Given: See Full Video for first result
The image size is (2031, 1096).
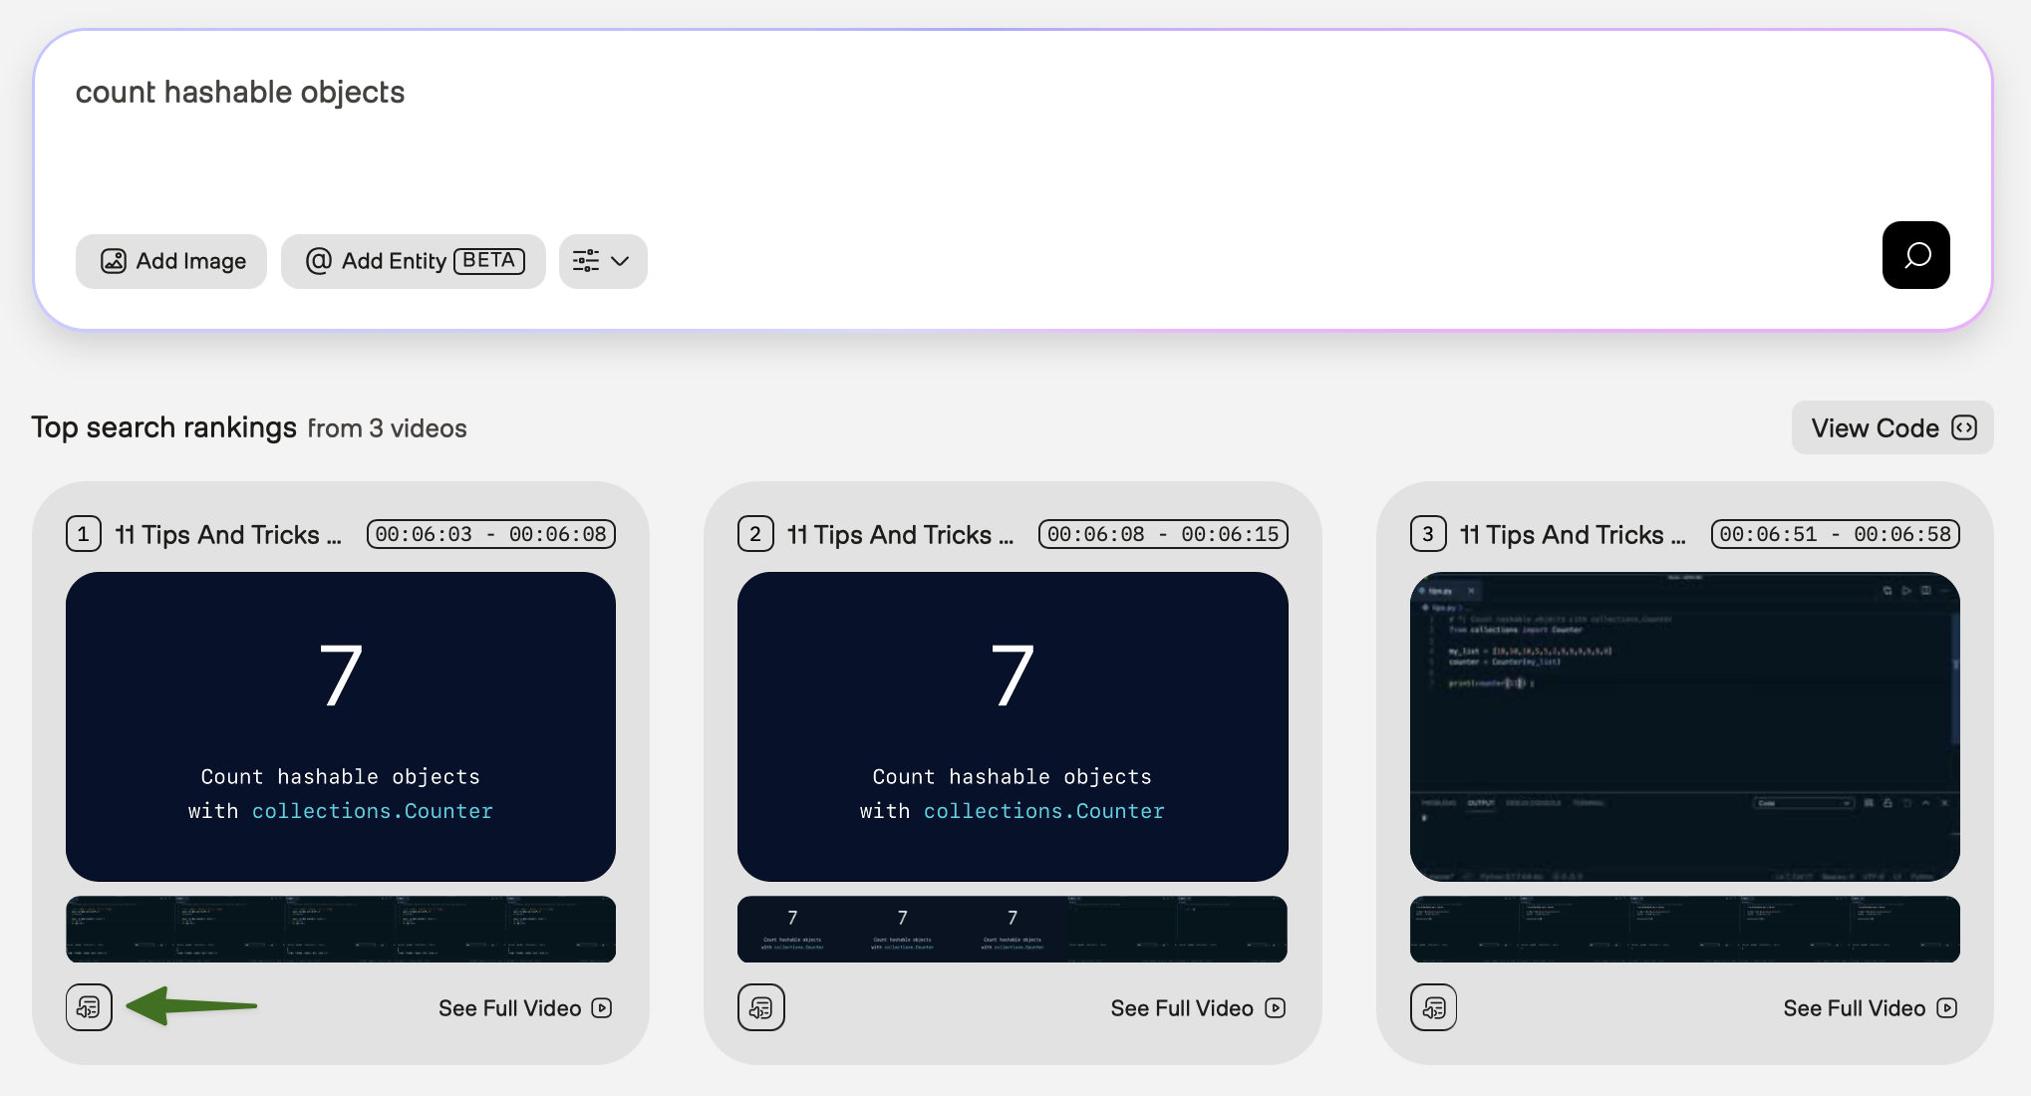Looking at the screenshot, I should (x=525, y=1008).
